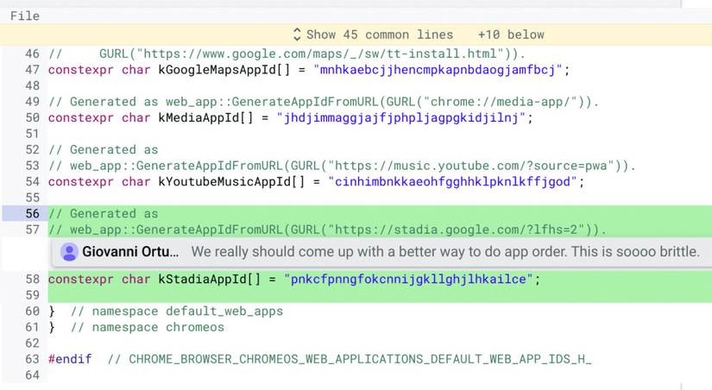
Task: Click line number 61
Action: point(32,327)
